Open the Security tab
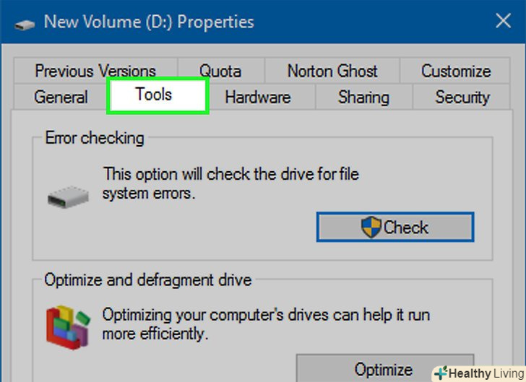The image size is (526, 382). 462,97
